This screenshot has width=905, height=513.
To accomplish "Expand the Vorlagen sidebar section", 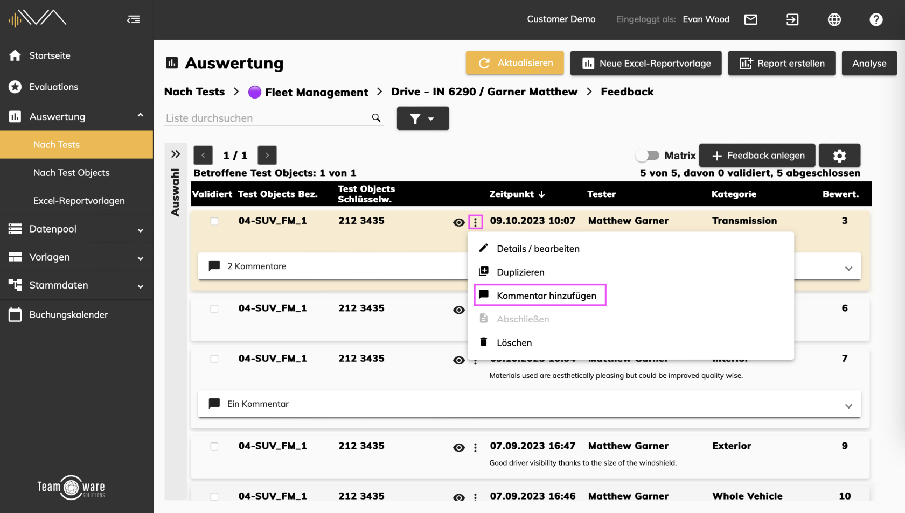I will (141, 258).
